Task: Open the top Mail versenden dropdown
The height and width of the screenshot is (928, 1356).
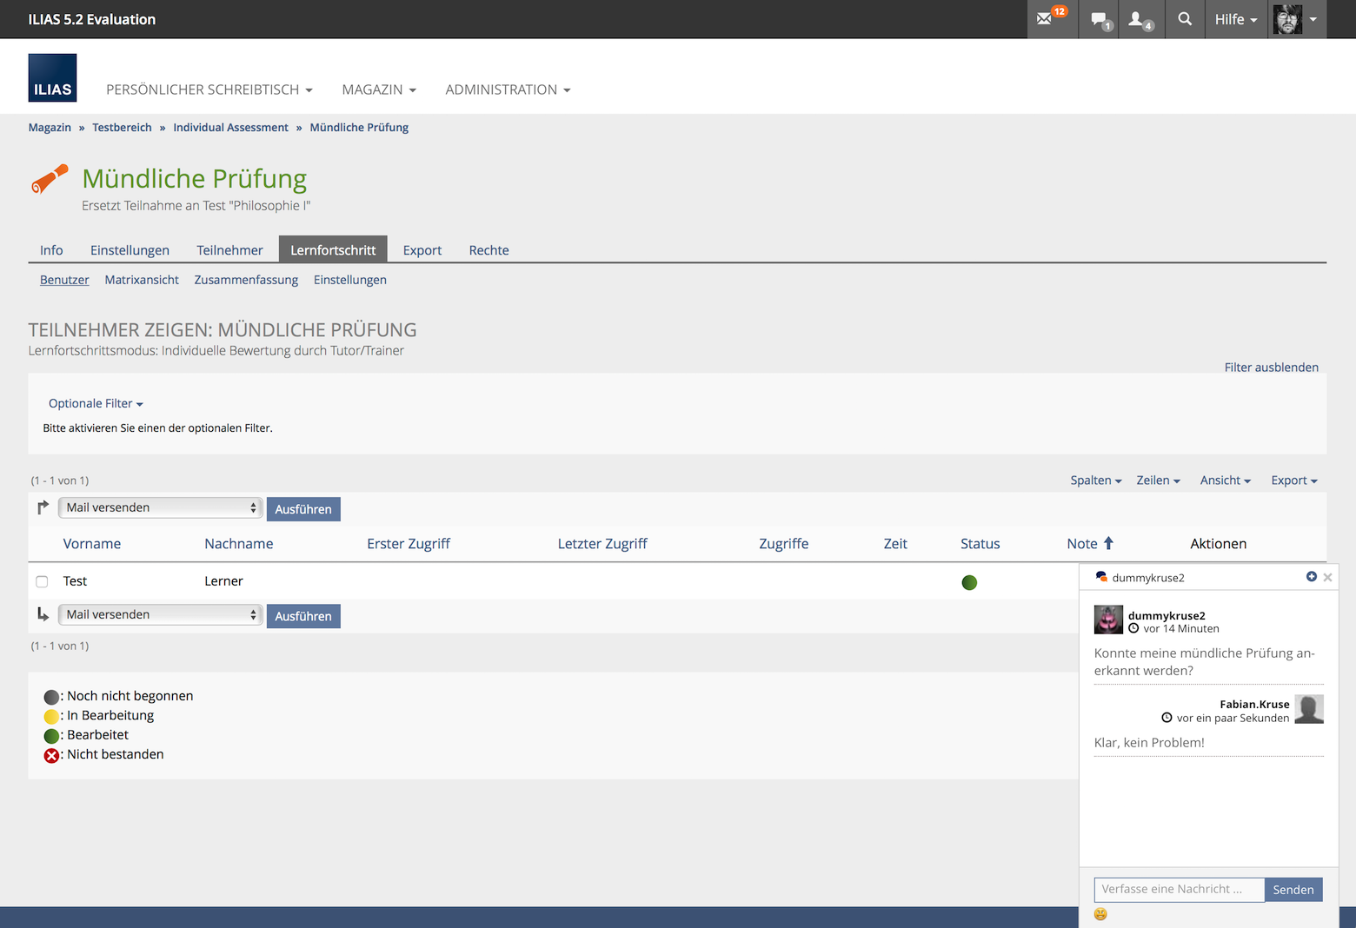Action: click(161, 507)
